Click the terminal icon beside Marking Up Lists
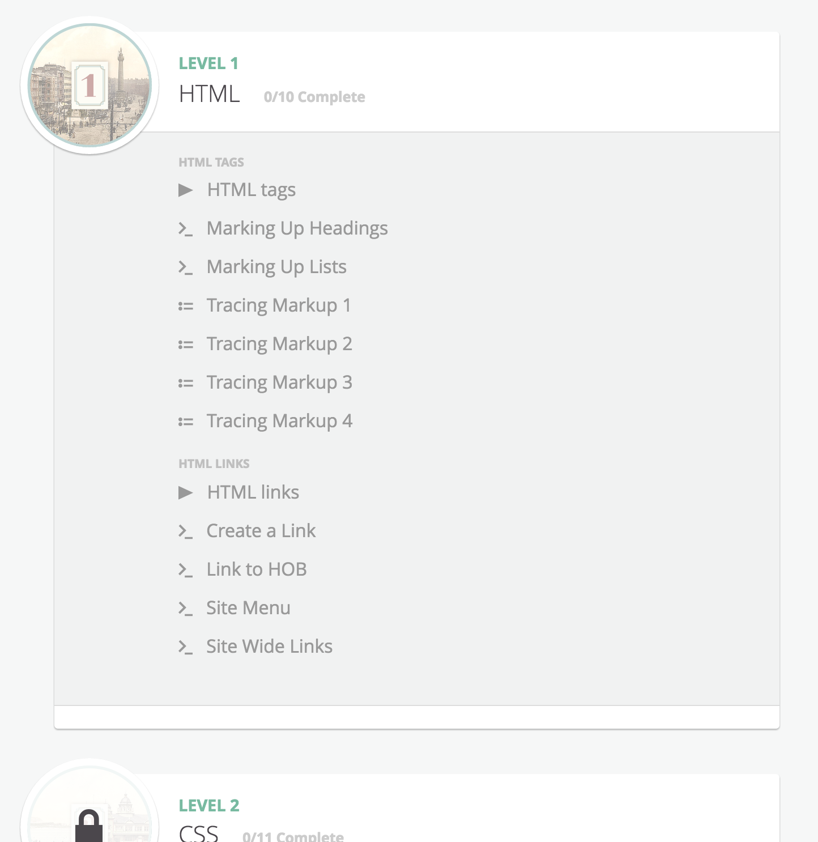818x842 pixels. 186,267
